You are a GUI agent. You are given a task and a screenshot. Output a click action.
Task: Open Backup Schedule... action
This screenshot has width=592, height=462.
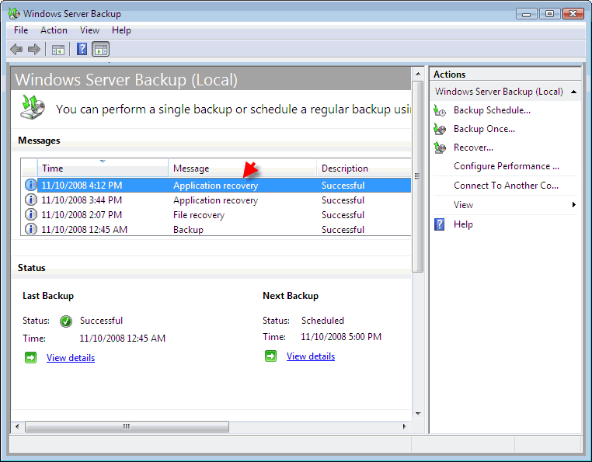(492, 110)
